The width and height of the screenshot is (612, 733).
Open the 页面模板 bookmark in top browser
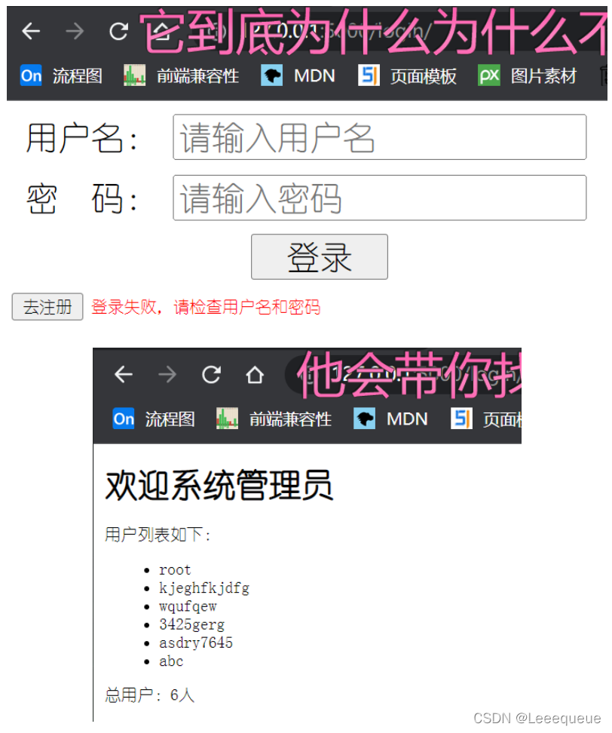408,75
